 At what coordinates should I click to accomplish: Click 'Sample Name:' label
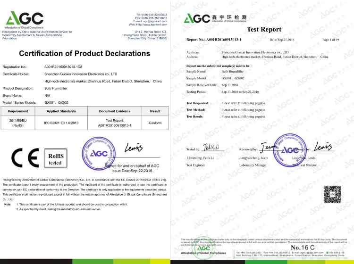(x=196, y=72)
